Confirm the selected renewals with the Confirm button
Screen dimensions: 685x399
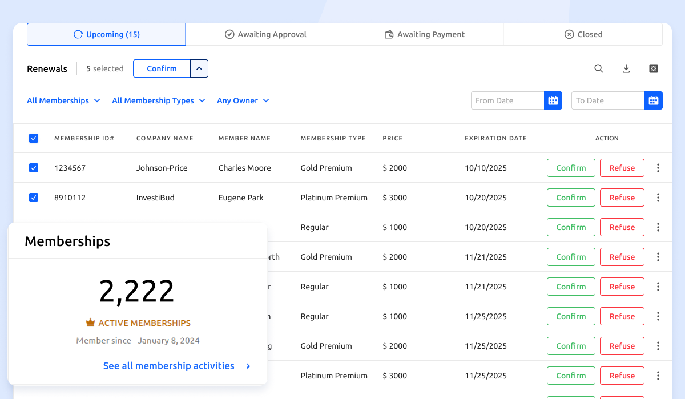click(160, 68)
